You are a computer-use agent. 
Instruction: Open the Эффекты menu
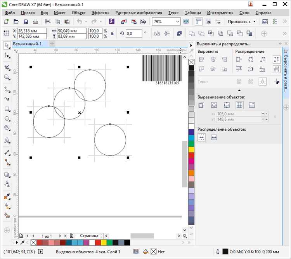coord(100,13)
